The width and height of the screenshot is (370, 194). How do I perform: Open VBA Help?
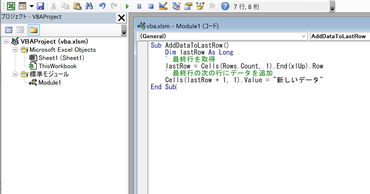(x=225, y=6)
